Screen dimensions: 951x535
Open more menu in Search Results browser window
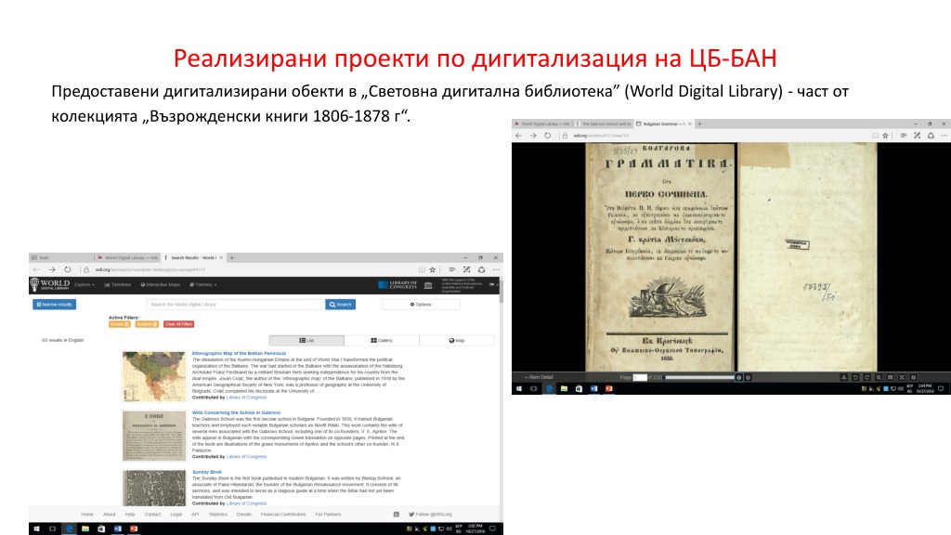[x=496, y=270]
